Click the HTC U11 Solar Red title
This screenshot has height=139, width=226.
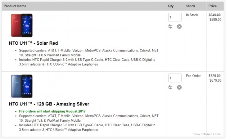[33, 43]
